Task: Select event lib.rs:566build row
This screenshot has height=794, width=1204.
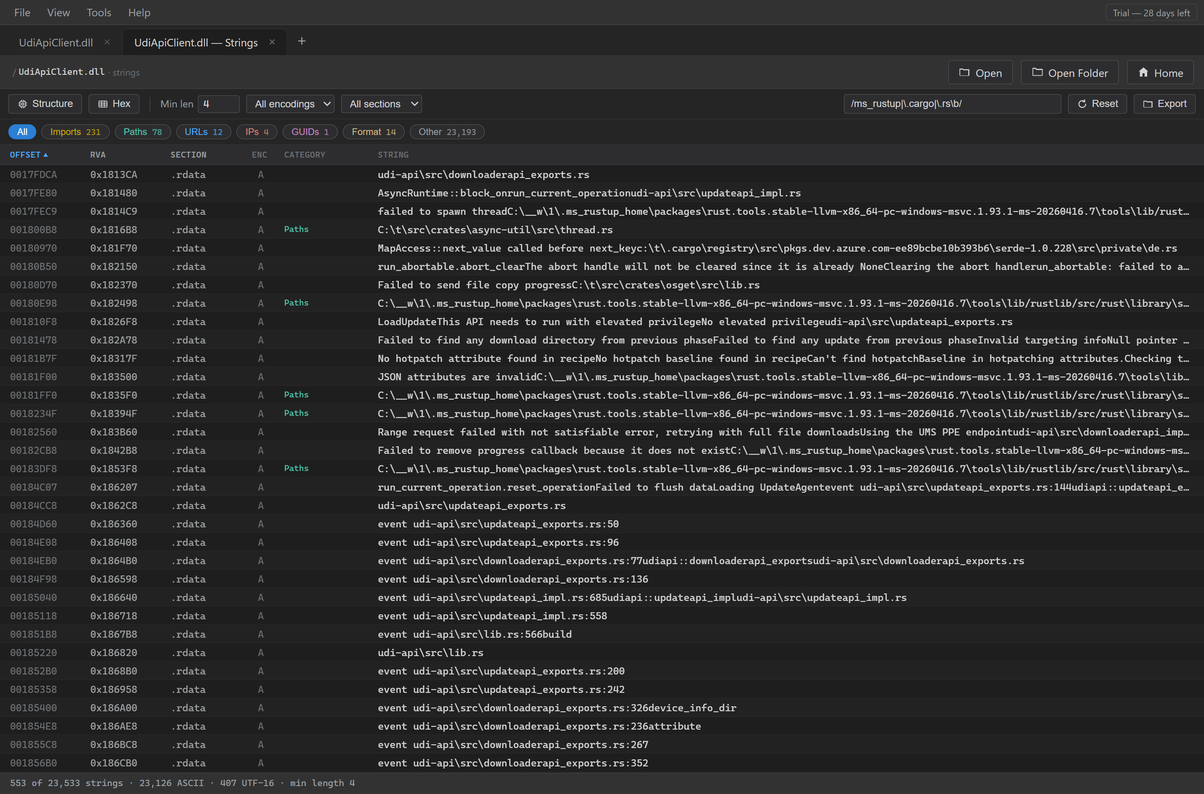Action: click(x=602, y=634)
